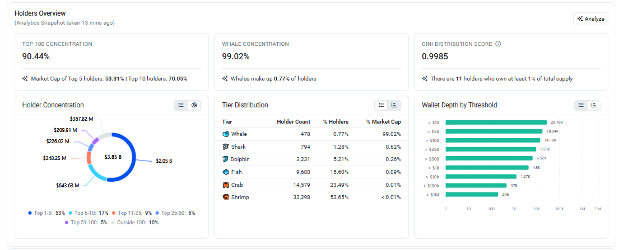Switch Holder Concentration to pie chart view
Viewport: 628px width, 250px height.
pos(194,105)
